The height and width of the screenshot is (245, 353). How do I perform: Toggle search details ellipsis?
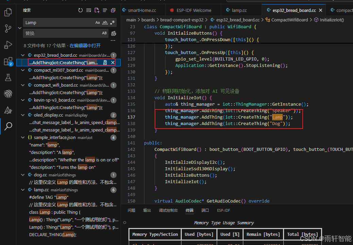(x=113, y=40)
